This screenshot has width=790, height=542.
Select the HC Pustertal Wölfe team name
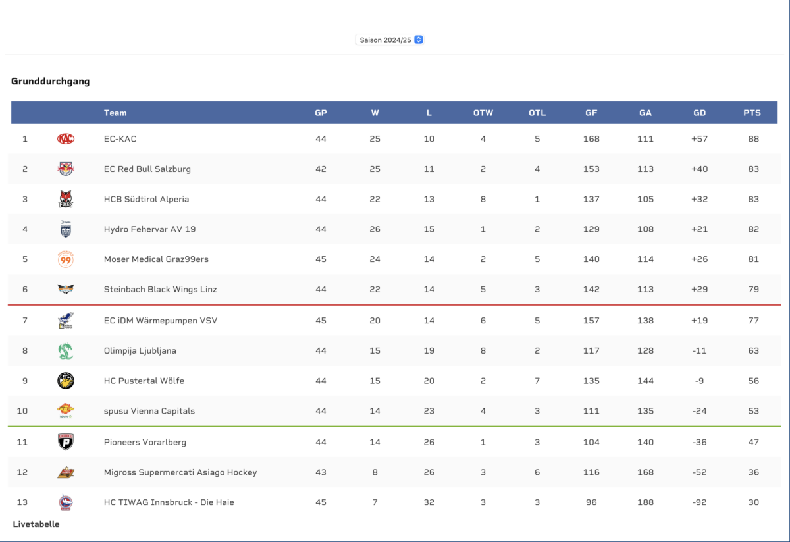click(x=144, y=381)
